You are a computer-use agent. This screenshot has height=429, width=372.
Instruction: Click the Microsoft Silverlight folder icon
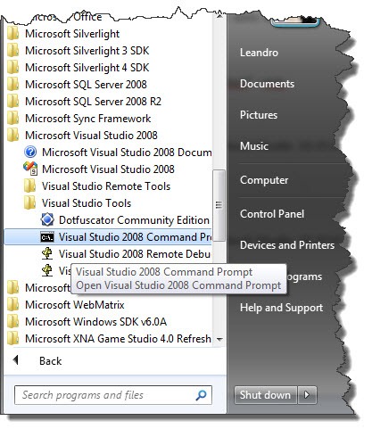tap(12, 34)
